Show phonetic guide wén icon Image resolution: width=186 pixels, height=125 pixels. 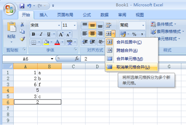coord(69,42)
